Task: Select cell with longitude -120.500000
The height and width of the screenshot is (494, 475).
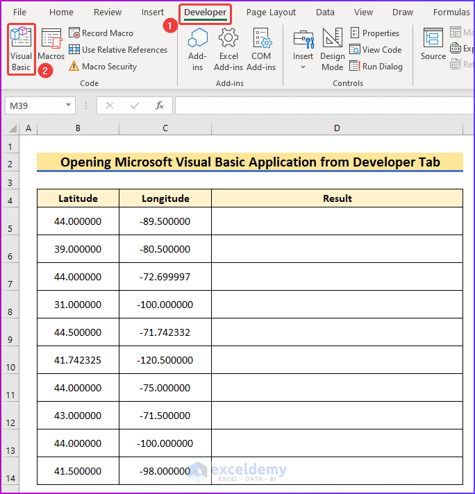Action: pos(165,360)
